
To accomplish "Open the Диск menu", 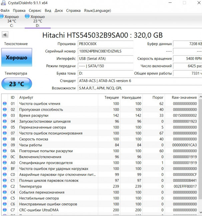I will (x=59, y=11).
